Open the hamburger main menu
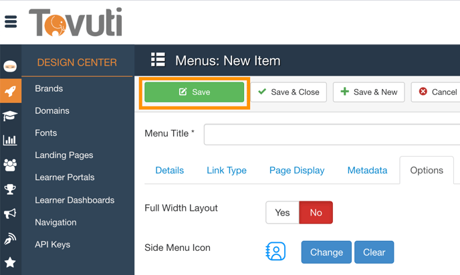 [11, 21]
